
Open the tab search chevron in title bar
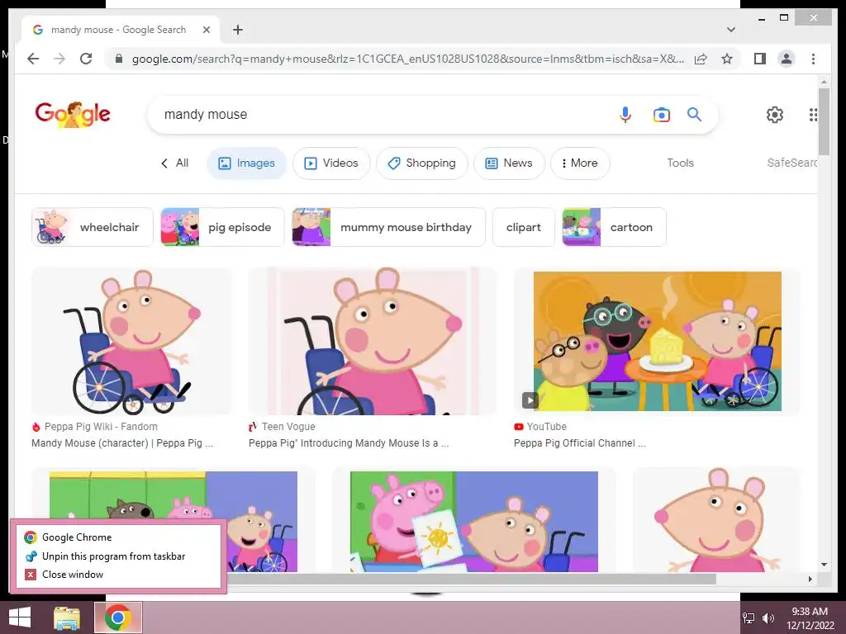click(x=731, y=30)
